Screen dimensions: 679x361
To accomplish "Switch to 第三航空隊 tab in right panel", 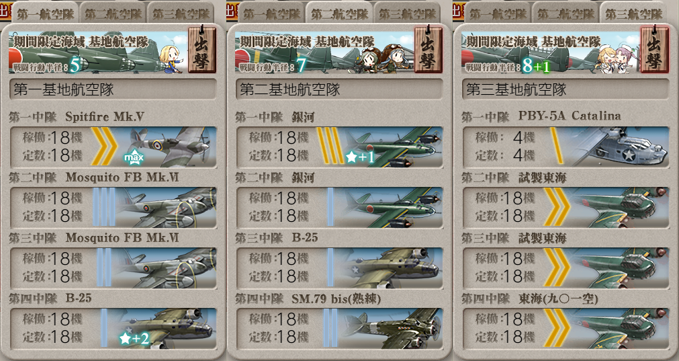I will (x=634, y=14).
